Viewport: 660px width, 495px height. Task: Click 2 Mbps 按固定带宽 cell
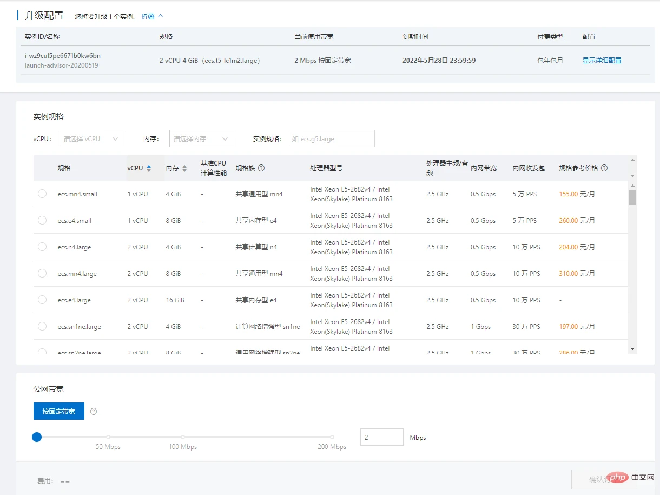point(322,61)
